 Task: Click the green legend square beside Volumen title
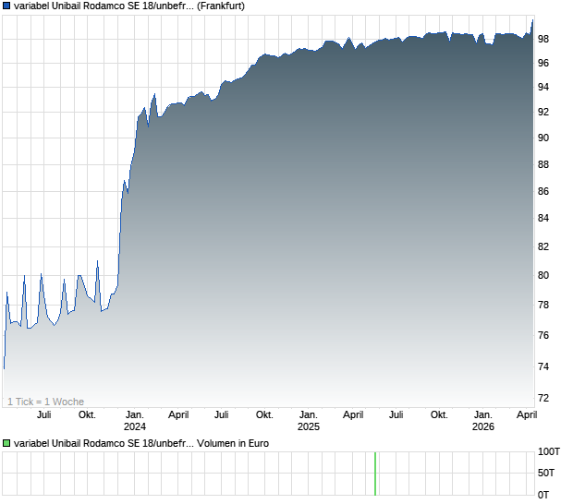6,443
